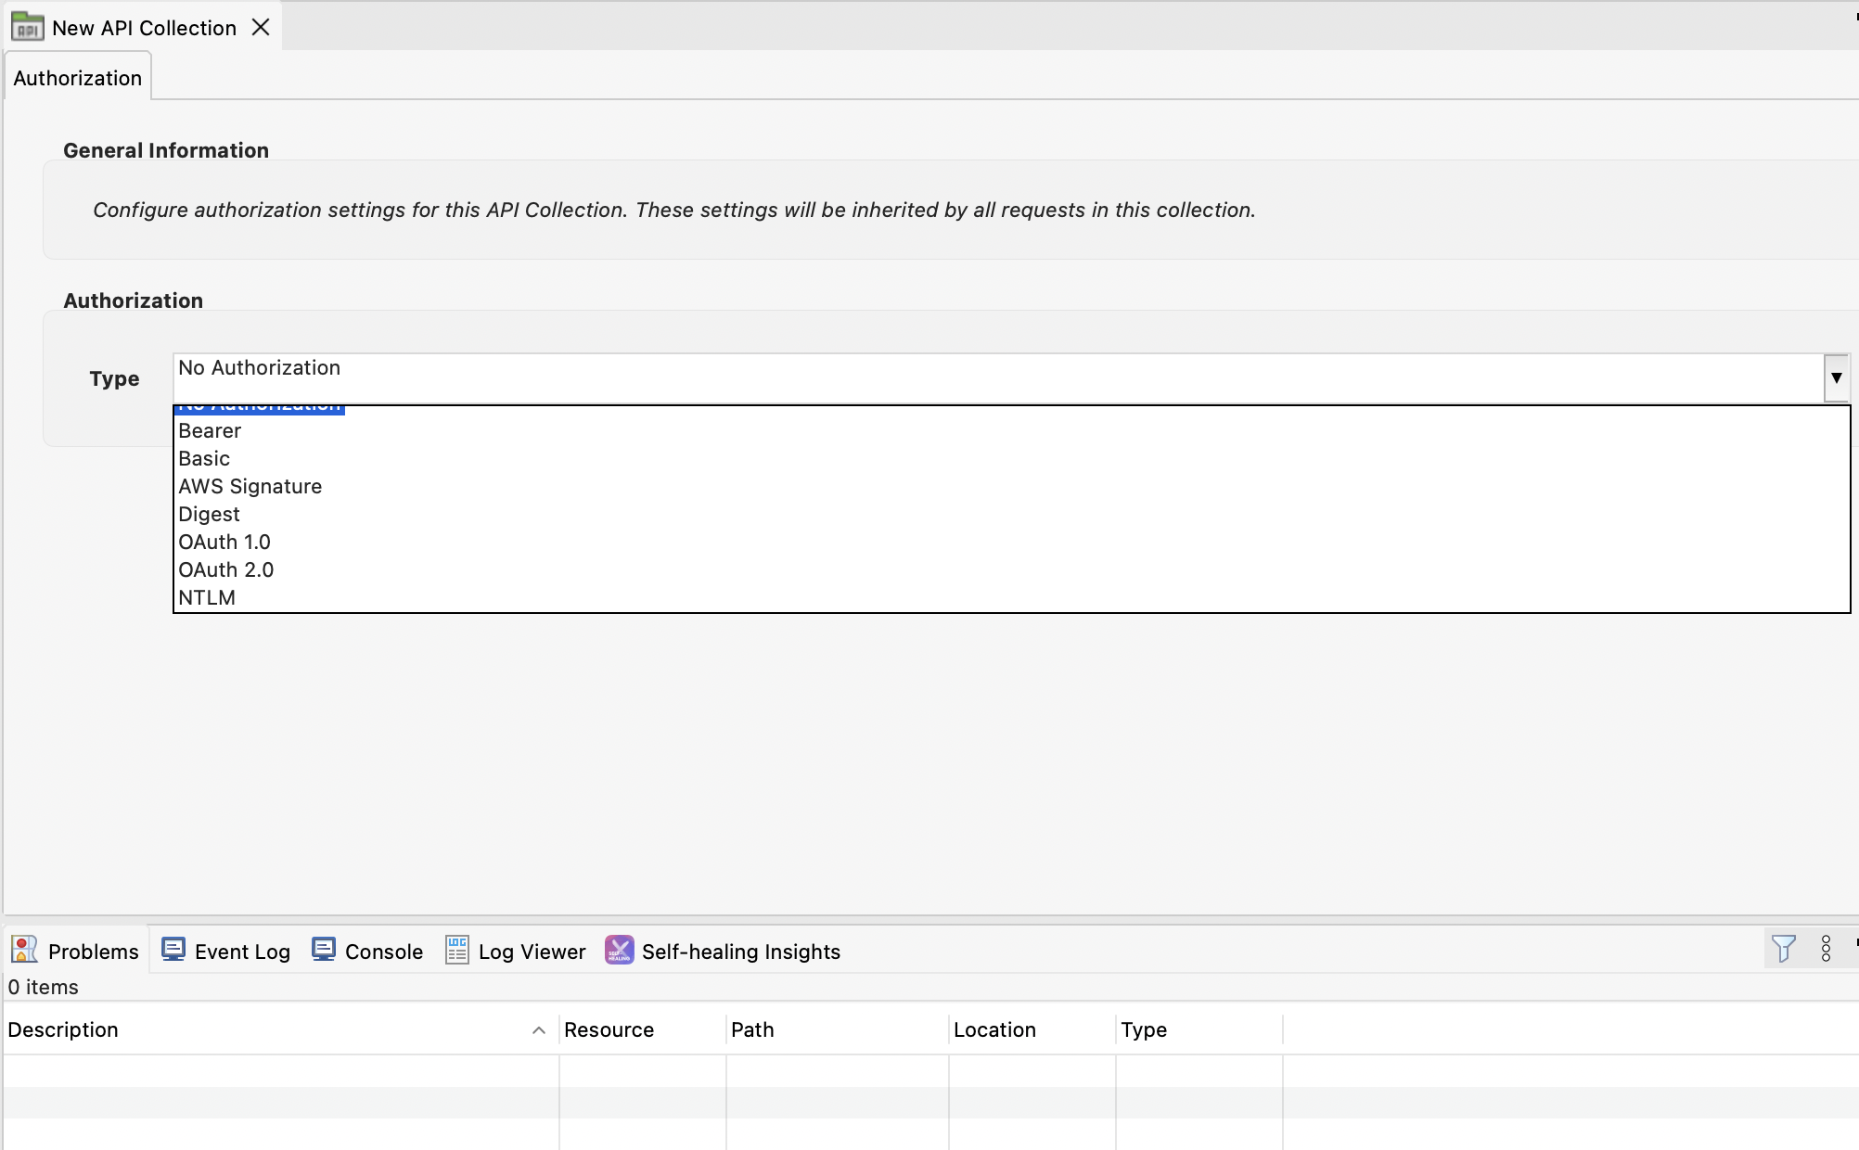Switch to the Problems tab

93,950
